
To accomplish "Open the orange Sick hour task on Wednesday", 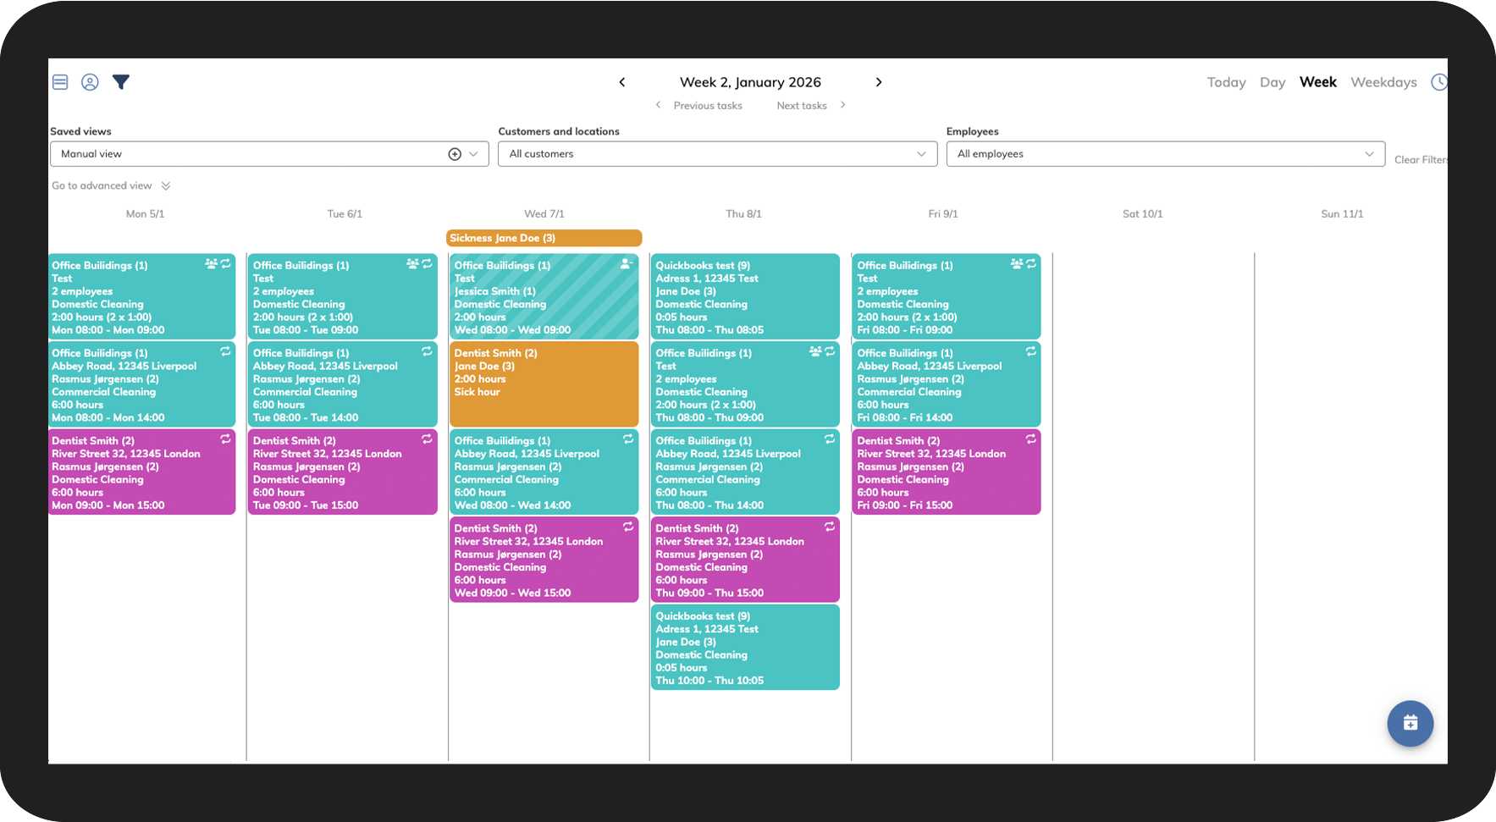I will [544, 383].
